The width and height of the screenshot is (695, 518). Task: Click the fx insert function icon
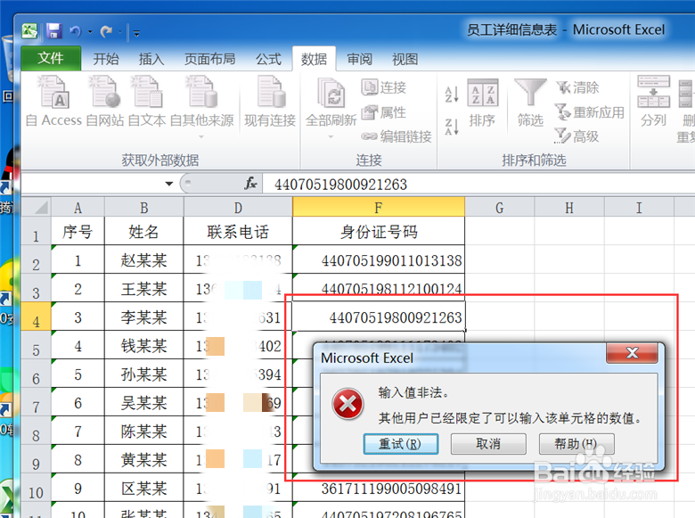coord(250,183)
